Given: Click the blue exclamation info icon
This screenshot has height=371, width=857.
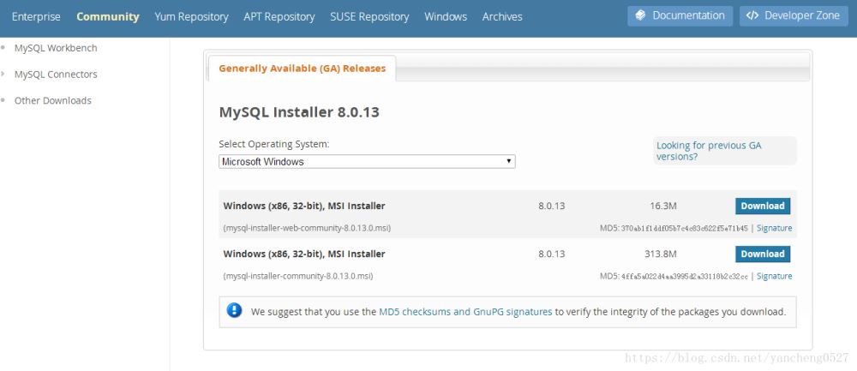Looking at the screenshot, I should (x=234, y=311).
